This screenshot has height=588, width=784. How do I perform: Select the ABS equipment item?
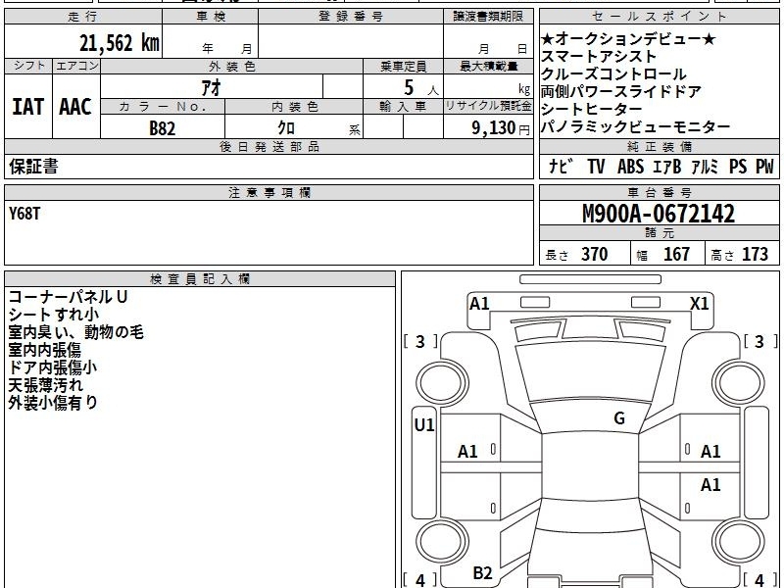click(x=630, y=166)
